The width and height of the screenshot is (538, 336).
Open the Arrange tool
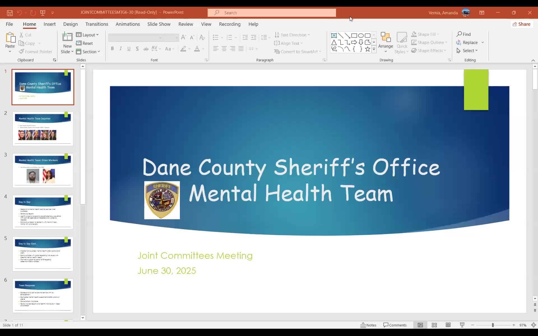click(x=385, y=43)
